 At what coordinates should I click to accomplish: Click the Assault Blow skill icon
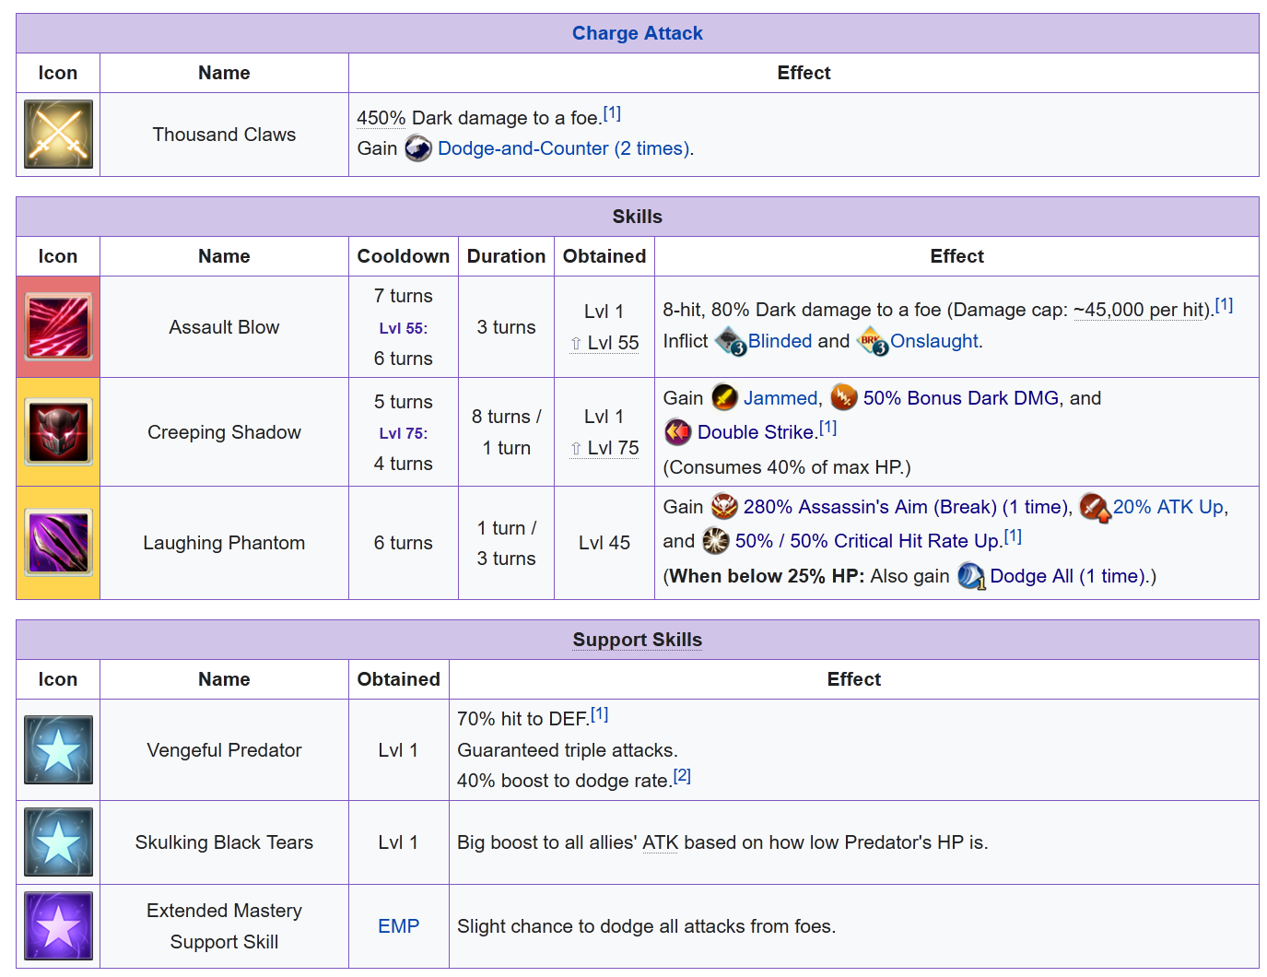point(58,326)
